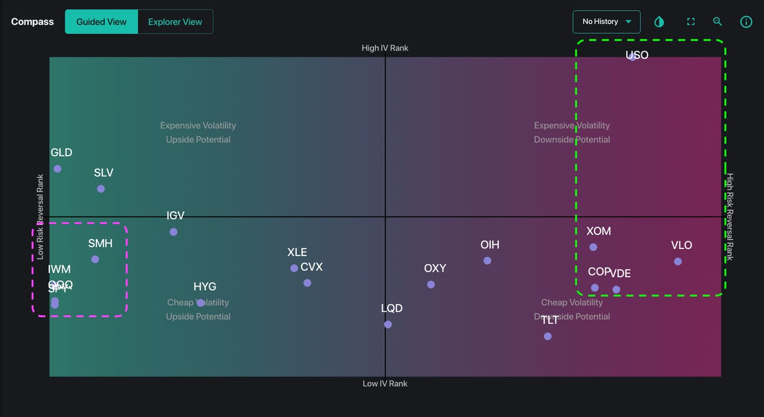
Task: Click the No History dropdown arrow
Action: tap(628, 22)
